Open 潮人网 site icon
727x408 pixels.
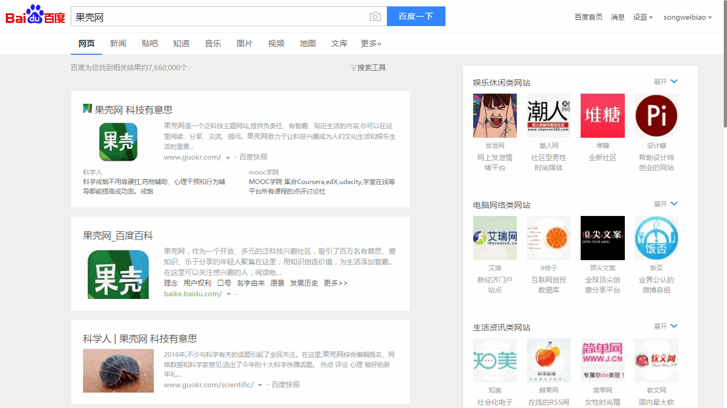pos(549,115)
